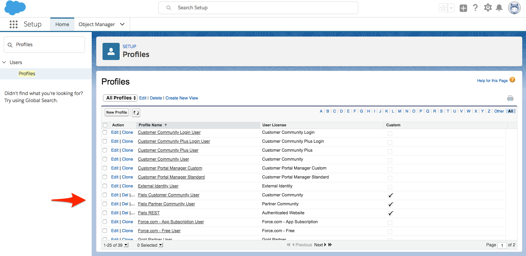Check the Fielo REST row checkbox
The image size is (526, 256).
point(105,213)
